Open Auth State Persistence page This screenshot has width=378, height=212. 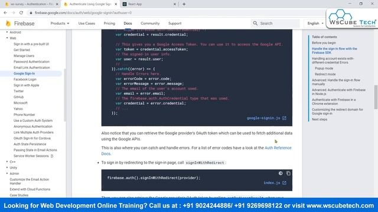point(30,144)
